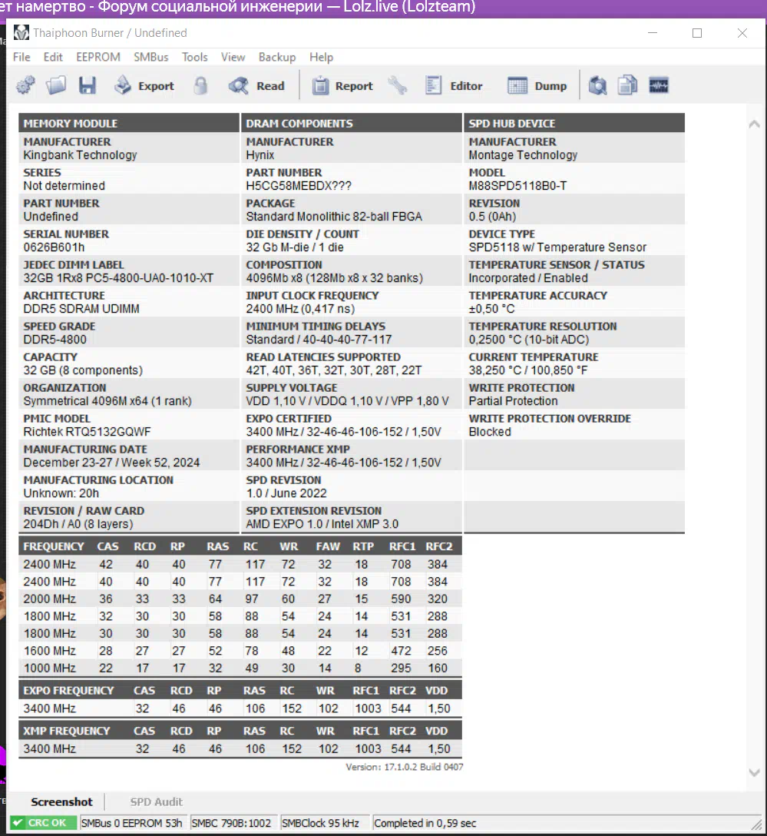Image resolution: width=767 pixels, height=836 pixels.
Task: Click the Completed in 0,59 sec status text
Action: pyautogui.click(x=425, y=823)
